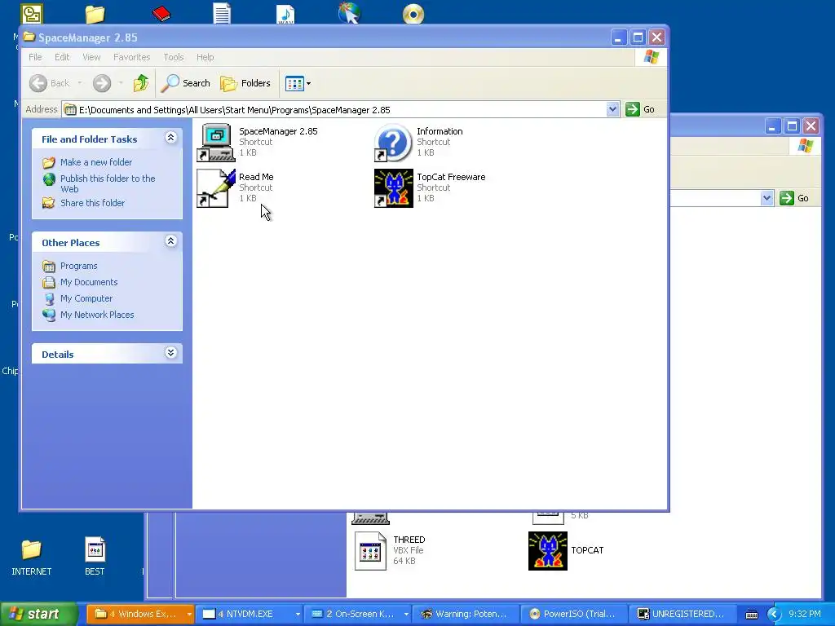Click the Windows logo in SpaceManager window
Viewport: 835px width, 626px height.
651,57
